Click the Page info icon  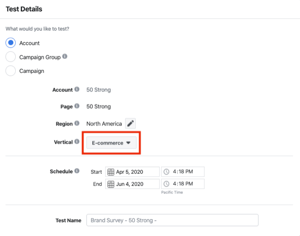pos(77,106)
